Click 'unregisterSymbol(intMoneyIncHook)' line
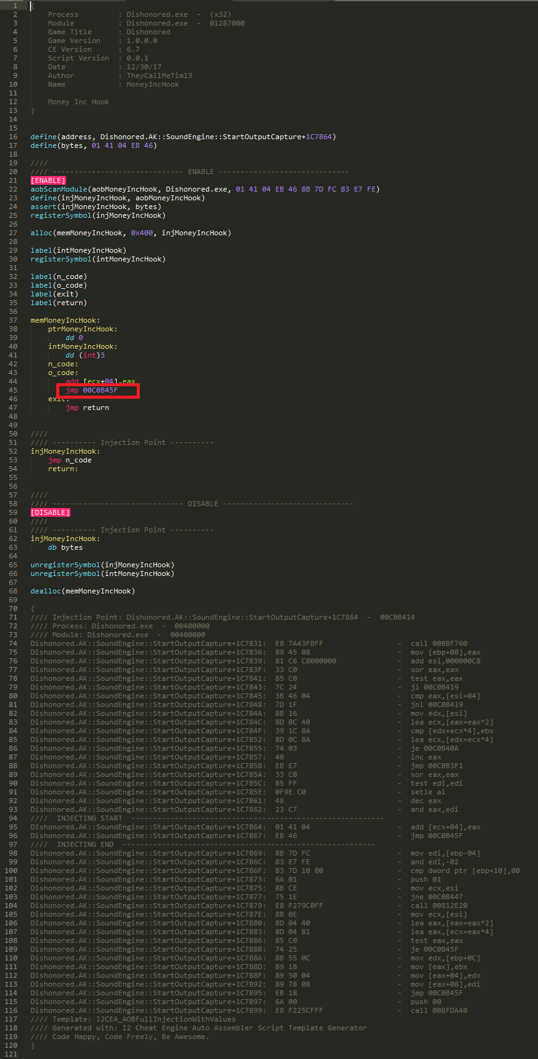Viewport: 538px width, 1059px height. [x=102, y=573]
